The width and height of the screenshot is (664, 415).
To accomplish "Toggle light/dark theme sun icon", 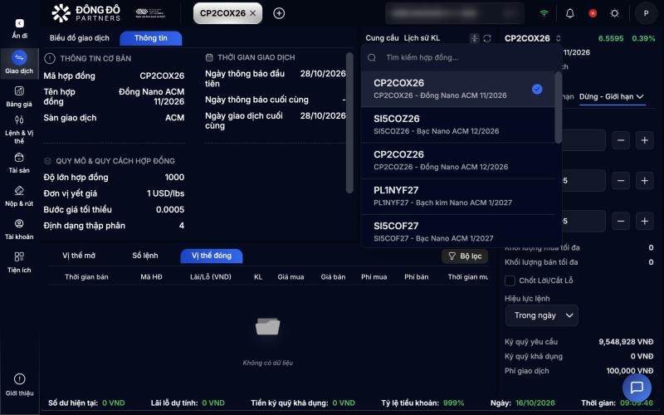I will [x=615, y=13].
